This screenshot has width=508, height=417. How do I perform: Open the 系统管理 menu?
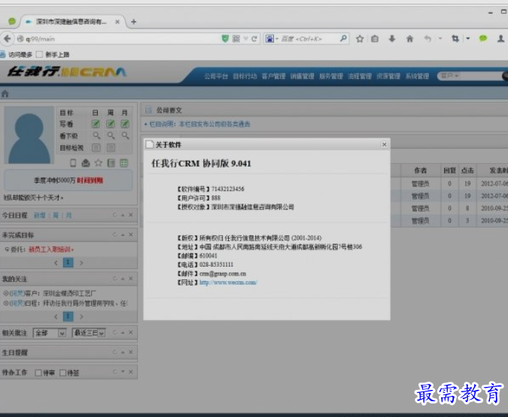click(417, 77)
